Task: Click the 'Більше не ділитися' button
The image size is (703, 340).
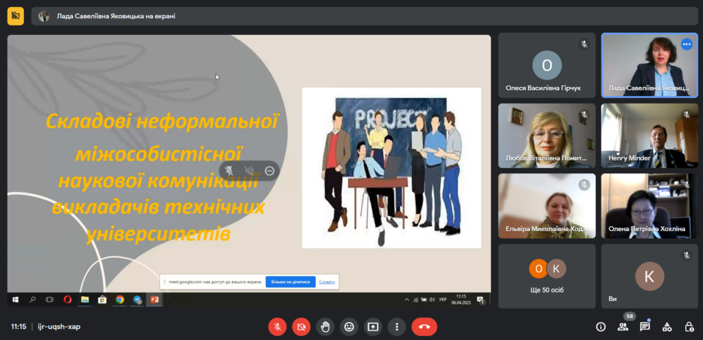Action: (290, 282)
